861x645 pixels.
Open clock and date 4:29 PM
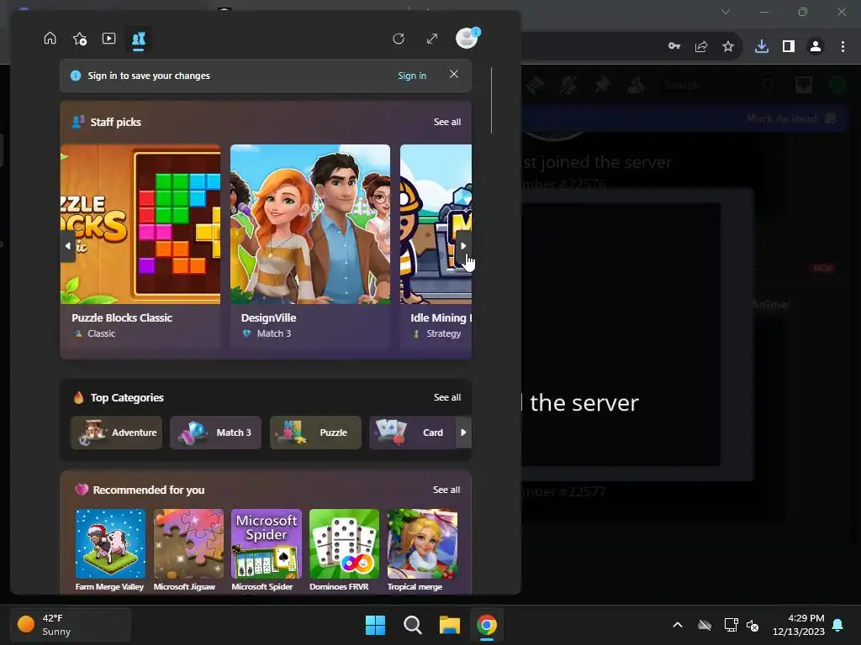tap(799, 625)
